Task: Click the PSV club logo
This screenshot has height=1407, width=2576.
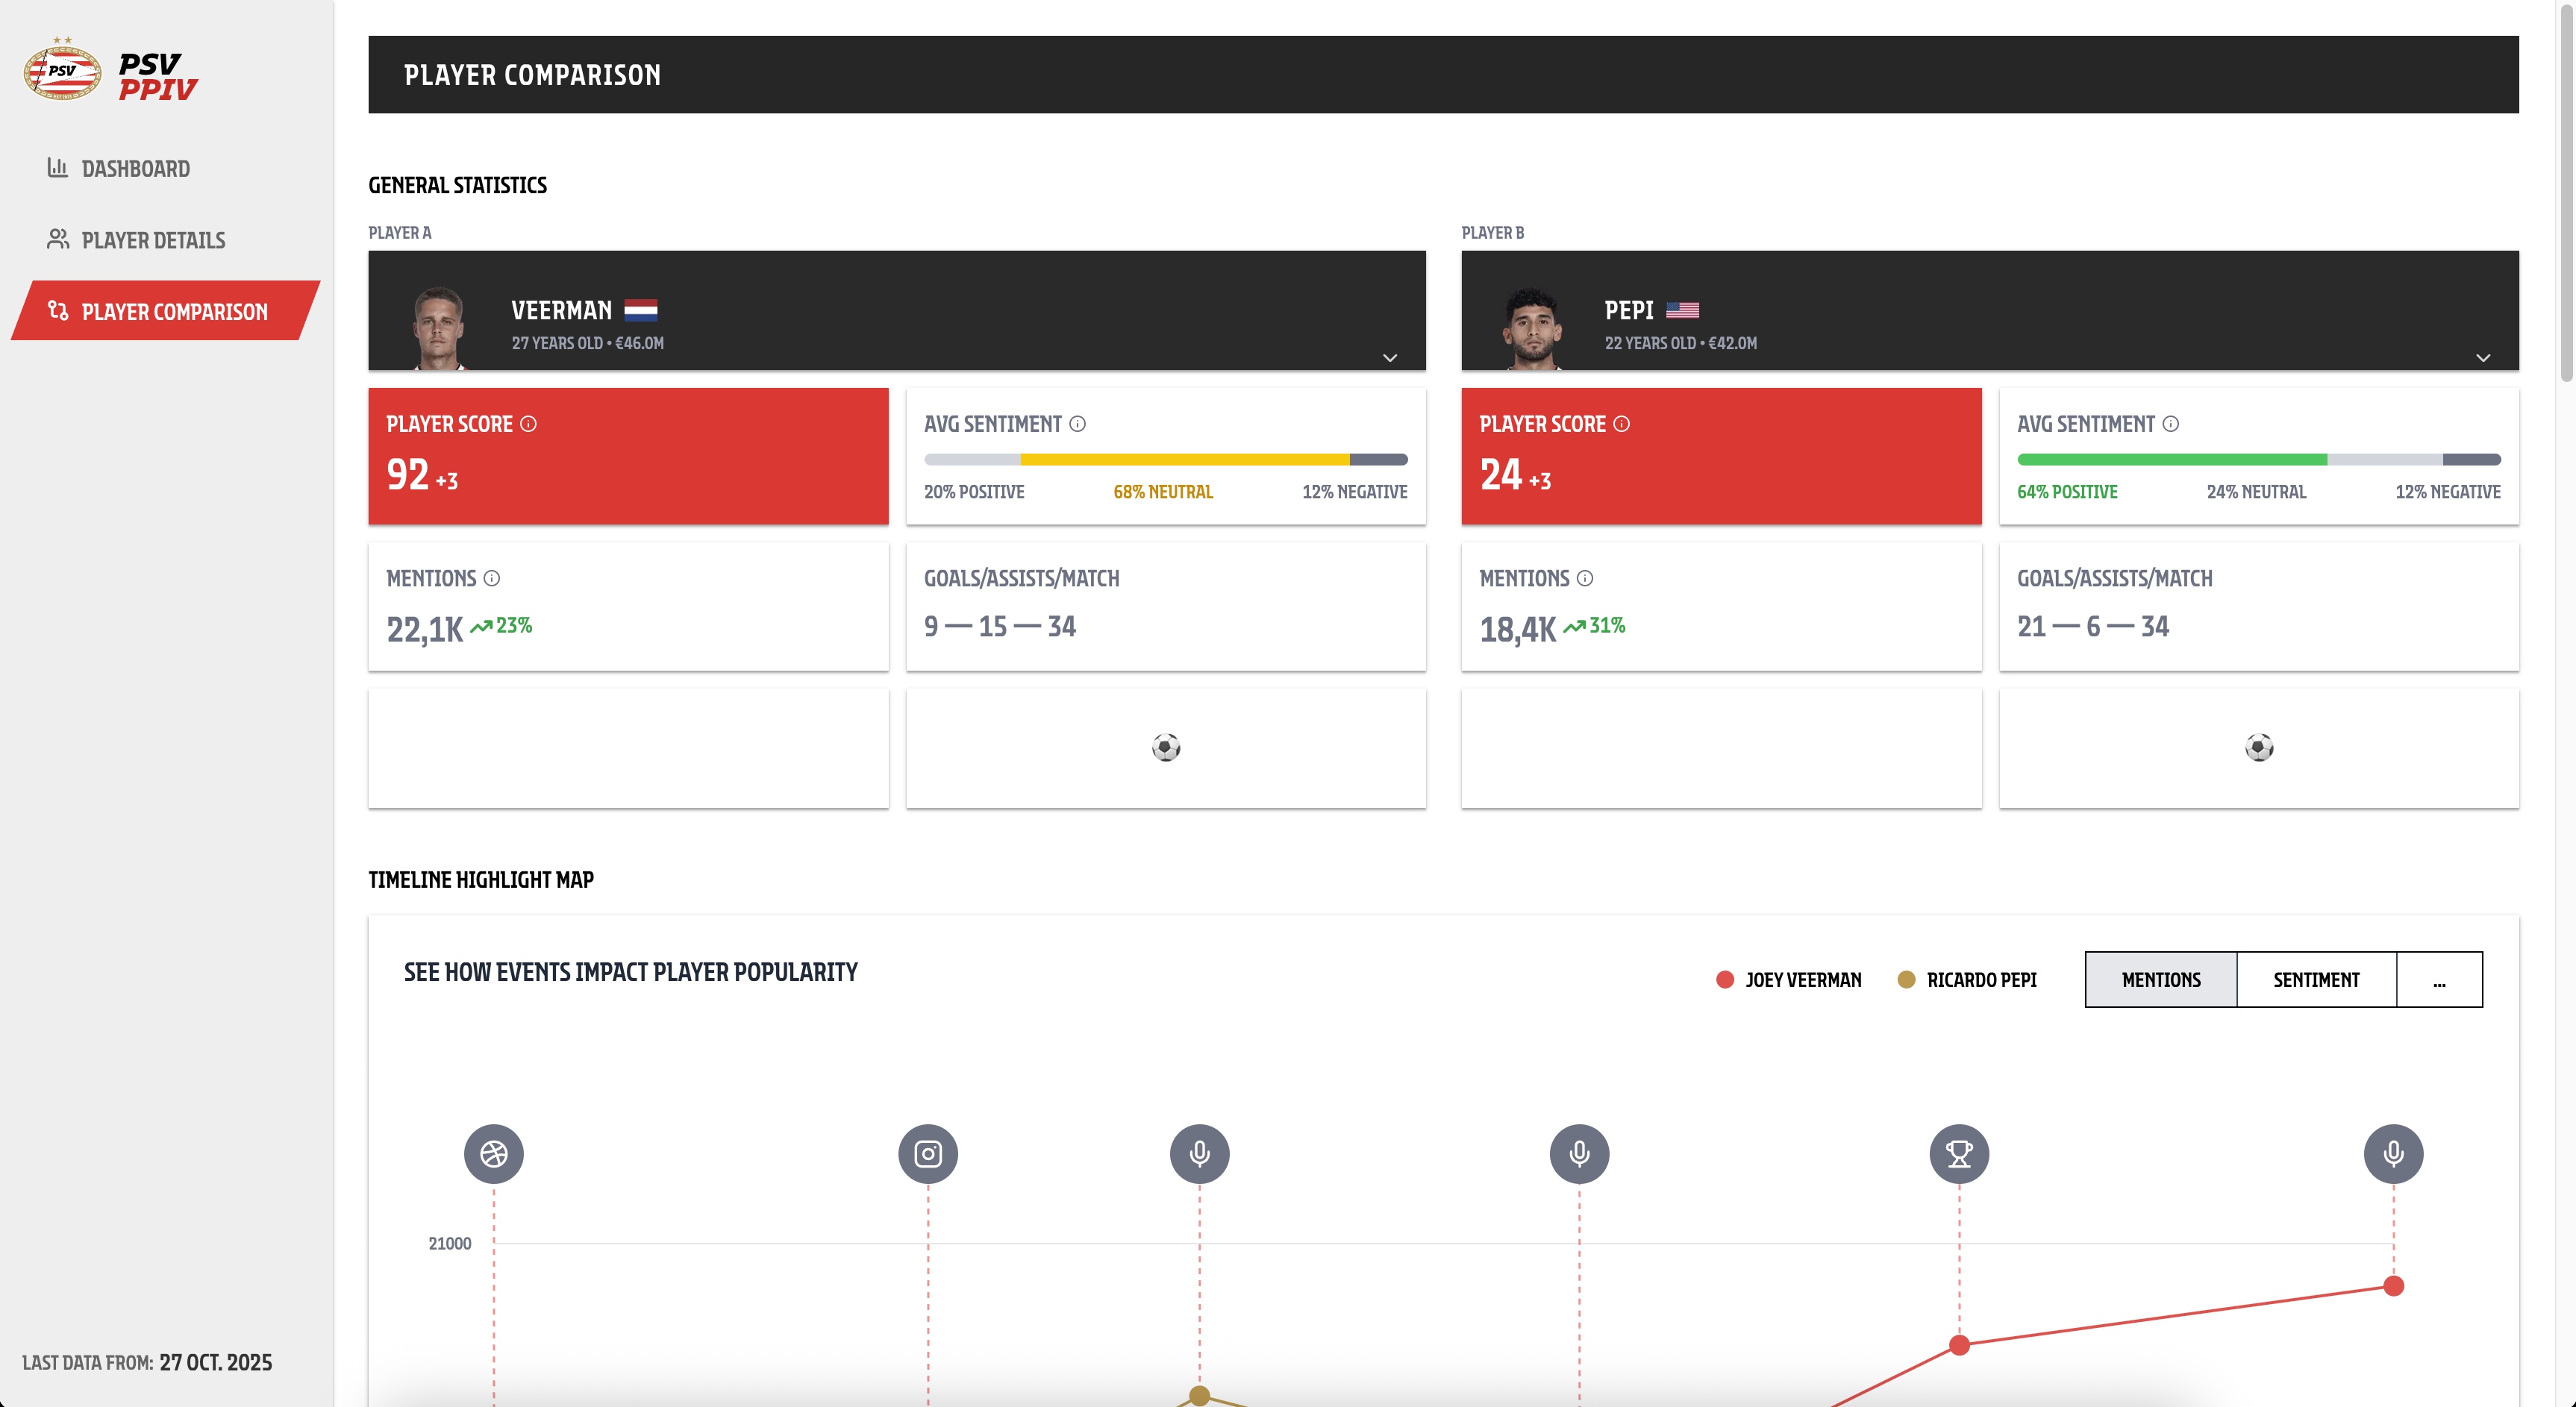Action: (62, 71)
